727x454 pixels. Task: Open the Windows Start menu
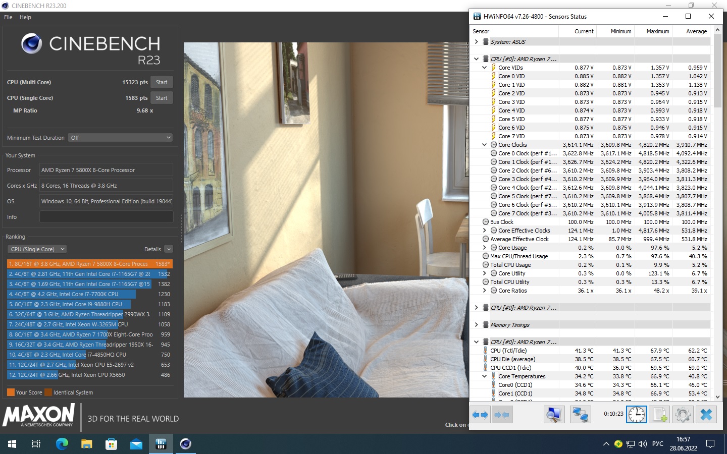coord(12,444)
